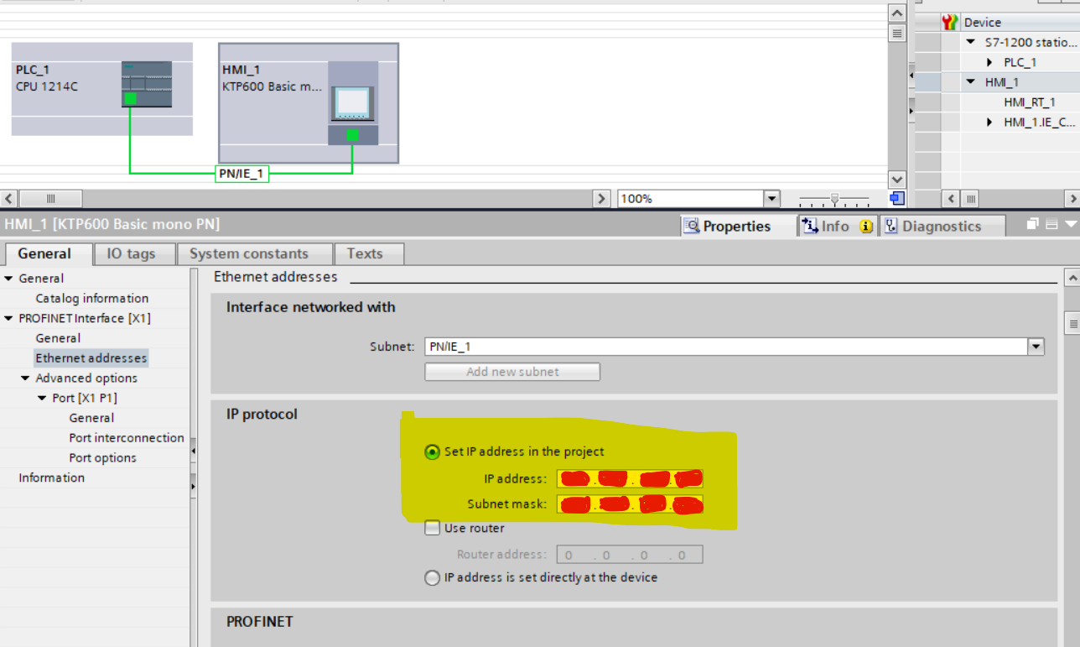
Task: Collapse the HMI_1 node in device table
Action: tap(971, 82)
